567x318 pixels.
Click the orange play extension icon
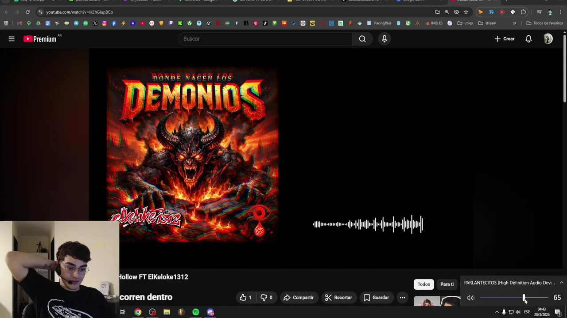click(x=481, y=12)
